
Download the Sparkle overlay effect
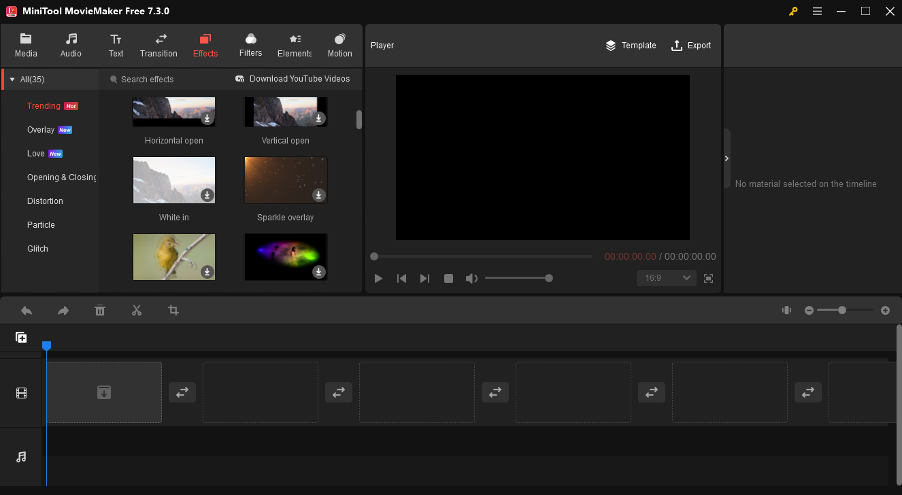pos(318,195)
